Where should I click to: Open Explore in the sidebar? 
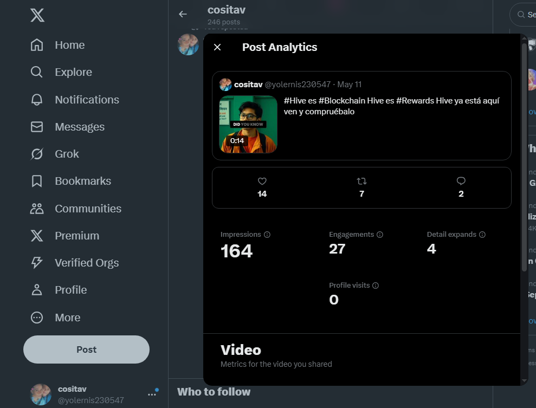point(74,72)
